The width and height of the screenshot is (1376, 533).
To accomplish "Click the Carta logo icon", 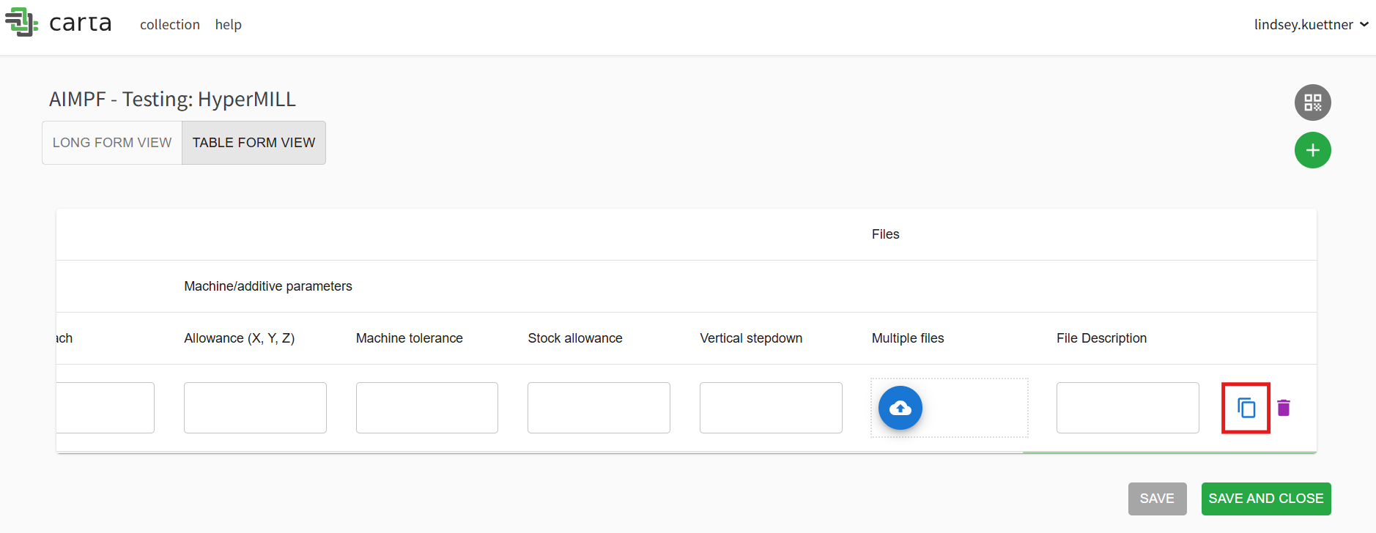I will click(21, 23).
